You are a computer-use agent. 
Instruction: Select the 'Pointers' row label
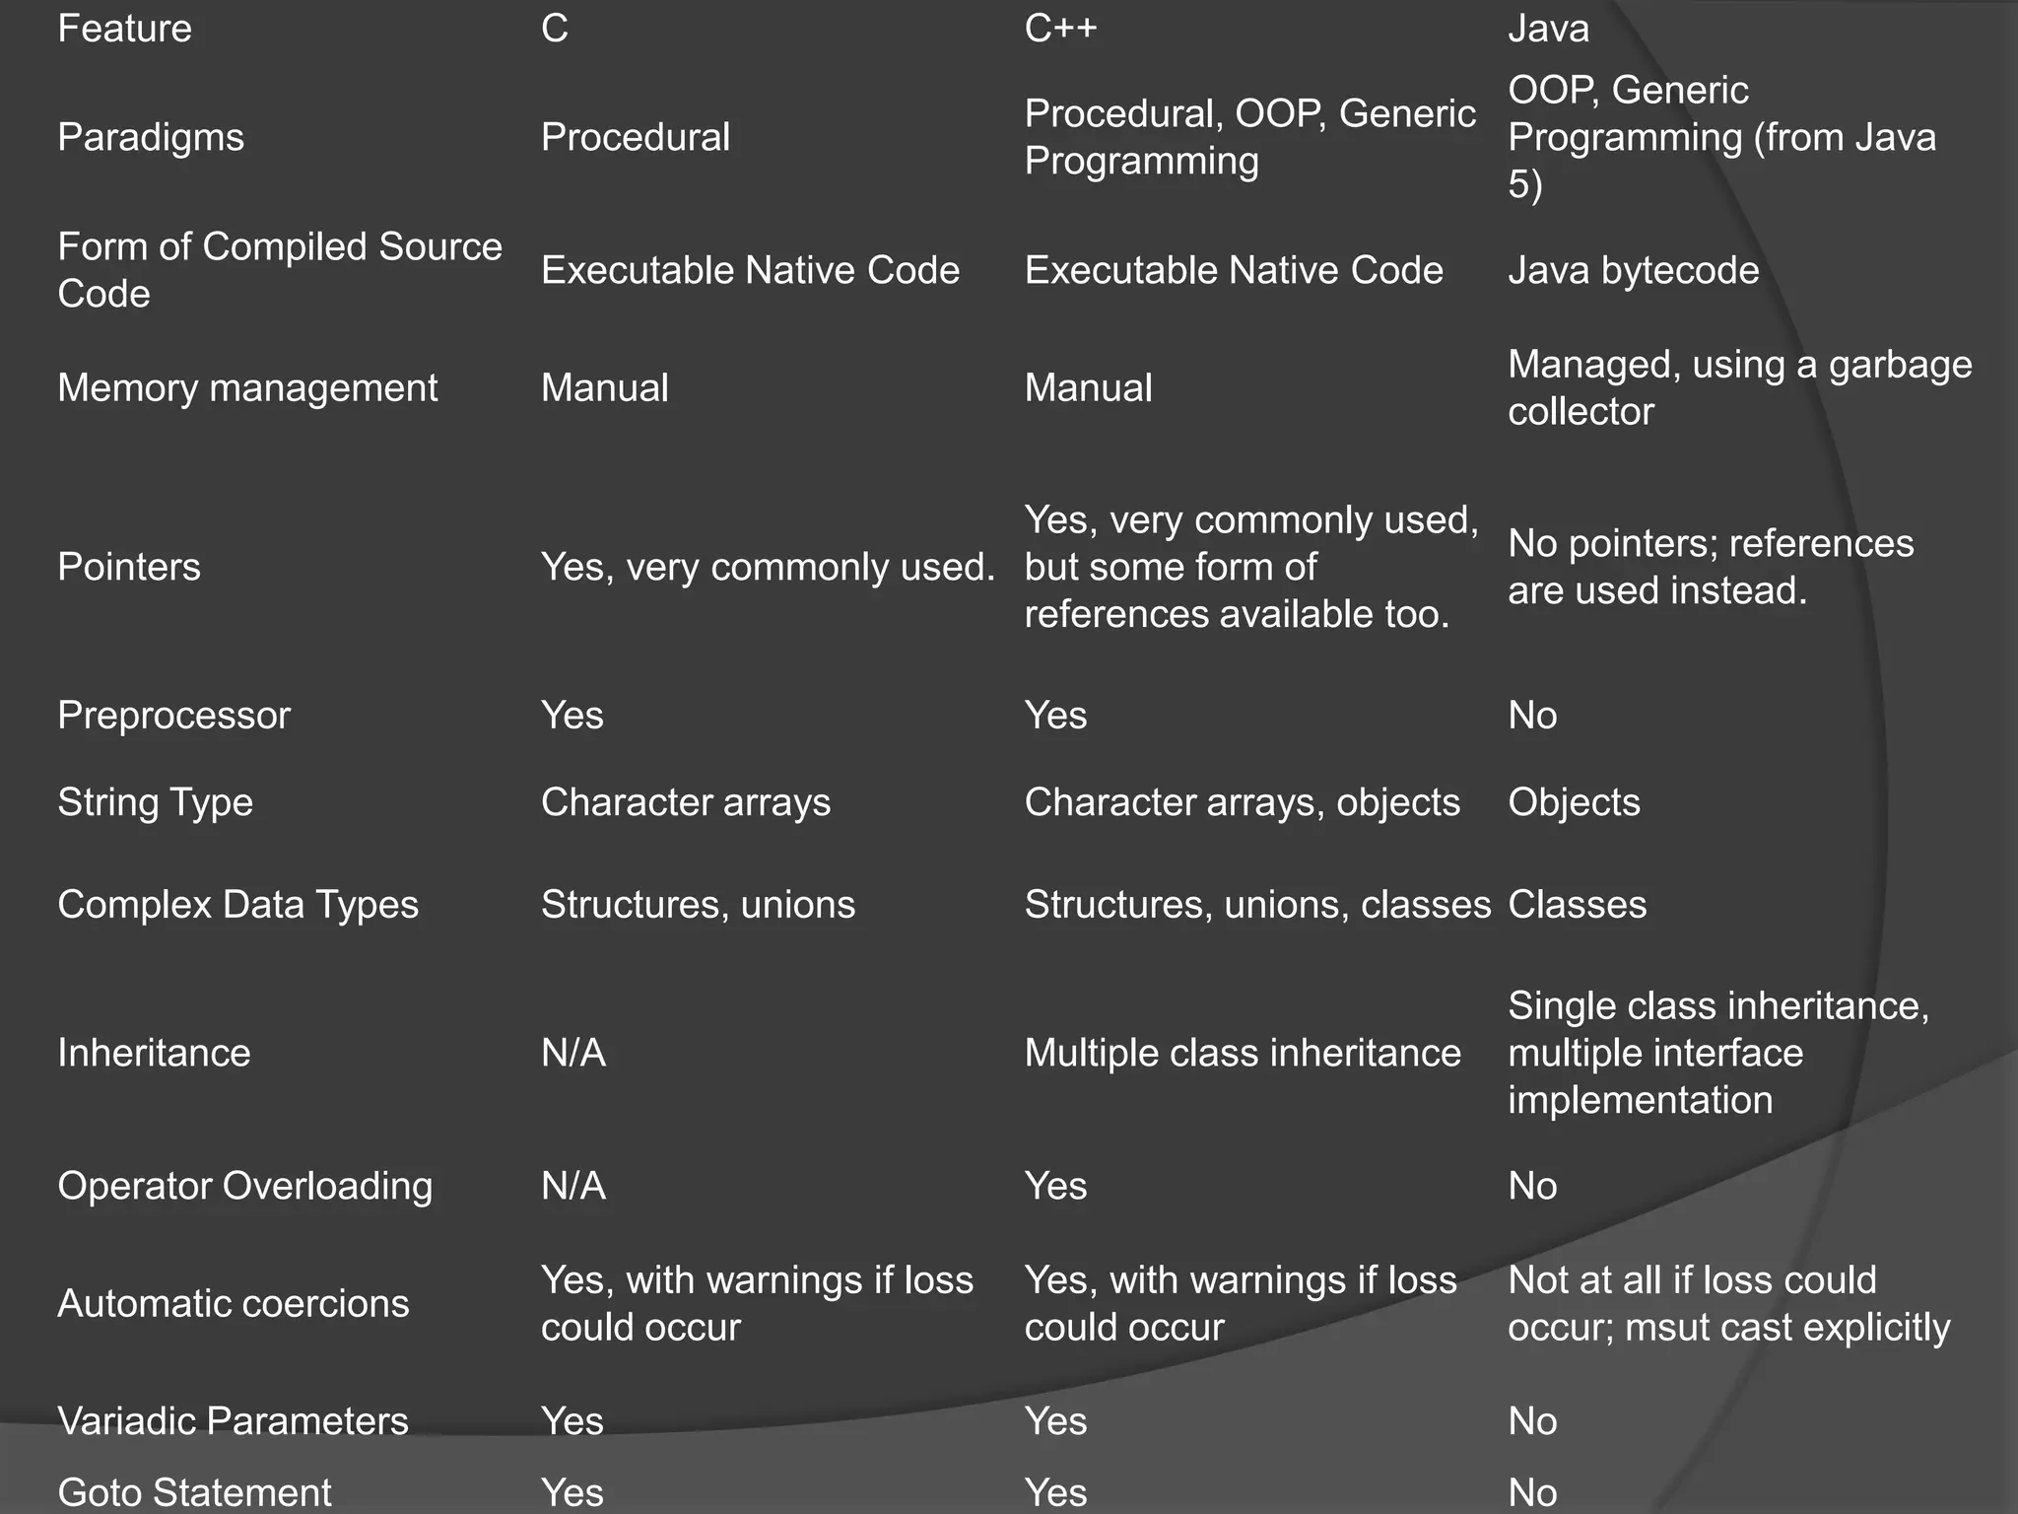point(129,567)
